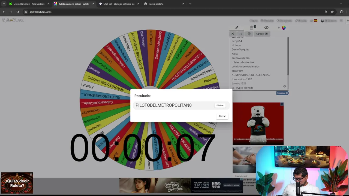This screenshot has height=196, width=349.
Task: Click the entries list scrollbar
Action: pyautogui.click(x=288, y=56)
